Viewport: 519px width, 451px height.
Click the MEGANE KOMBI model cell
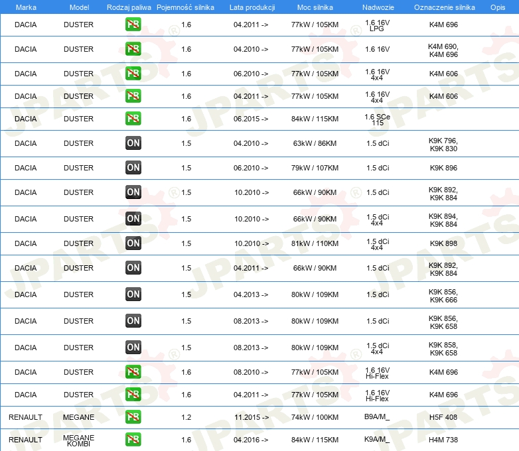coord(78,440)
